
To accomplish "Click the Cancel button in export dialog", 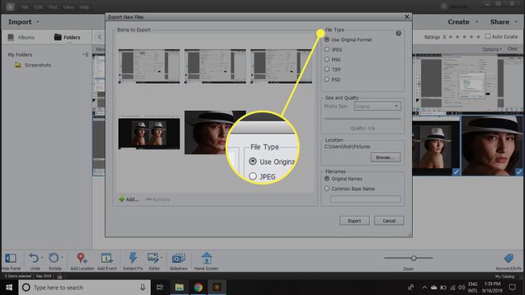I will [388, 221].
